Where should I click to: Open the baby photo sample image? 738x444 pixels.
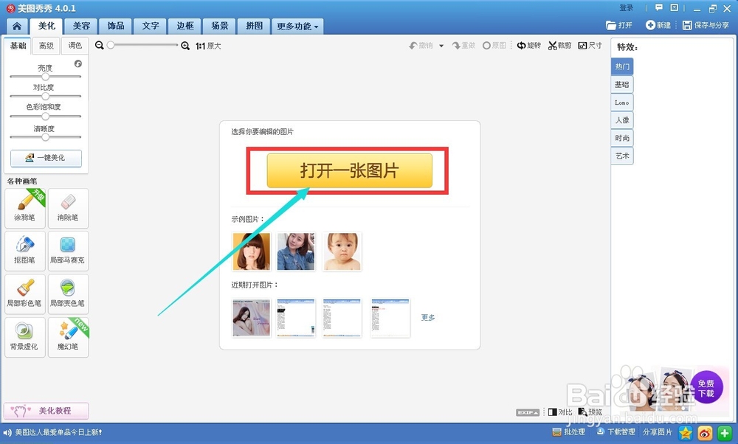[x=342, y=251]
